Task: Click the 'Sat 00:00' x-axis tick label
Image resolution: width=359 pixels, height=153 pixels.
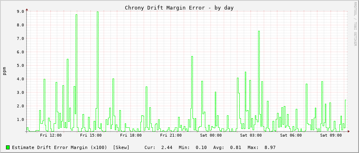Action: click(211, 135)
